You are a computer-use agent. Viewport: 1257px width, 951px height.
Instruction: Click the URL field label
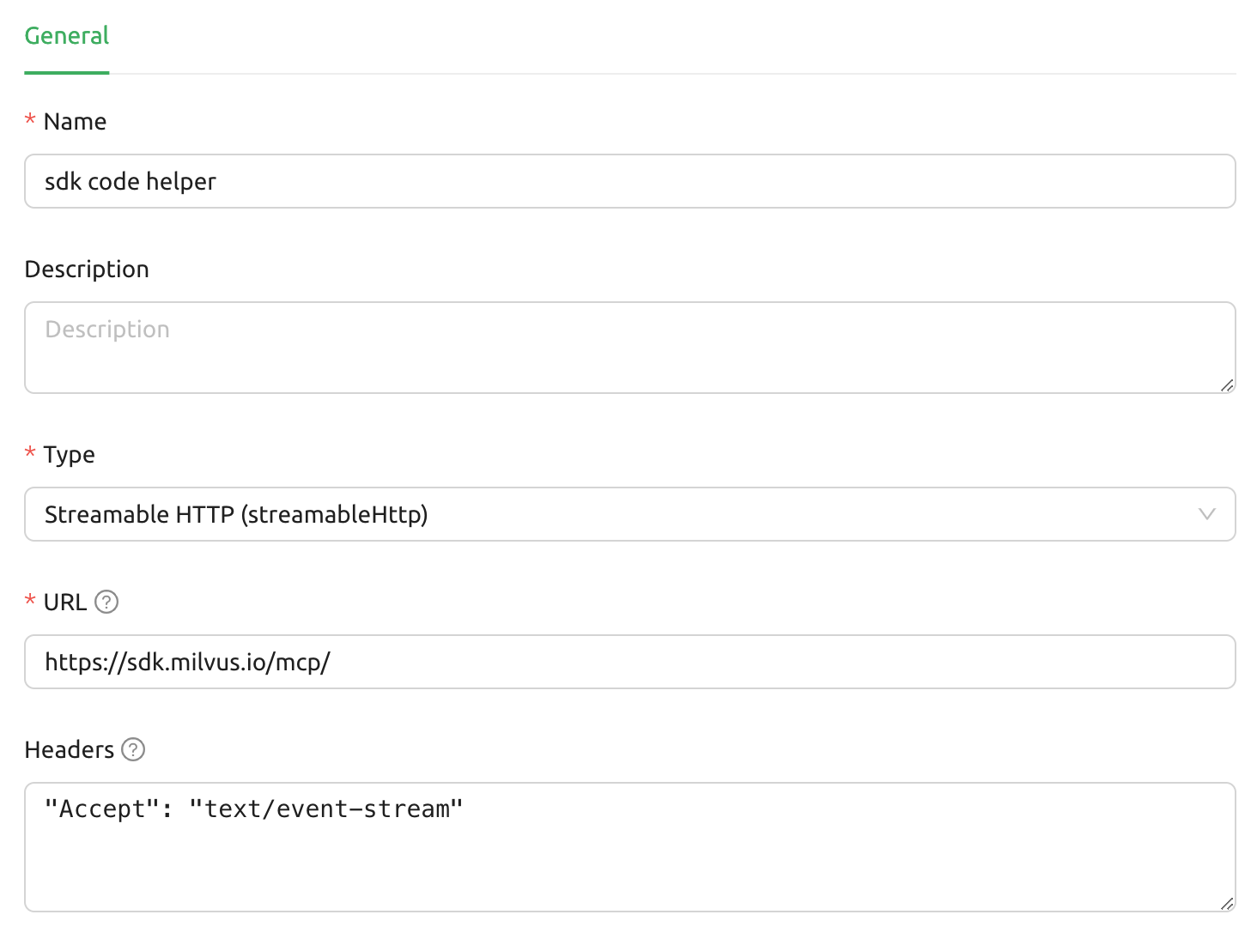pos(65,602)
